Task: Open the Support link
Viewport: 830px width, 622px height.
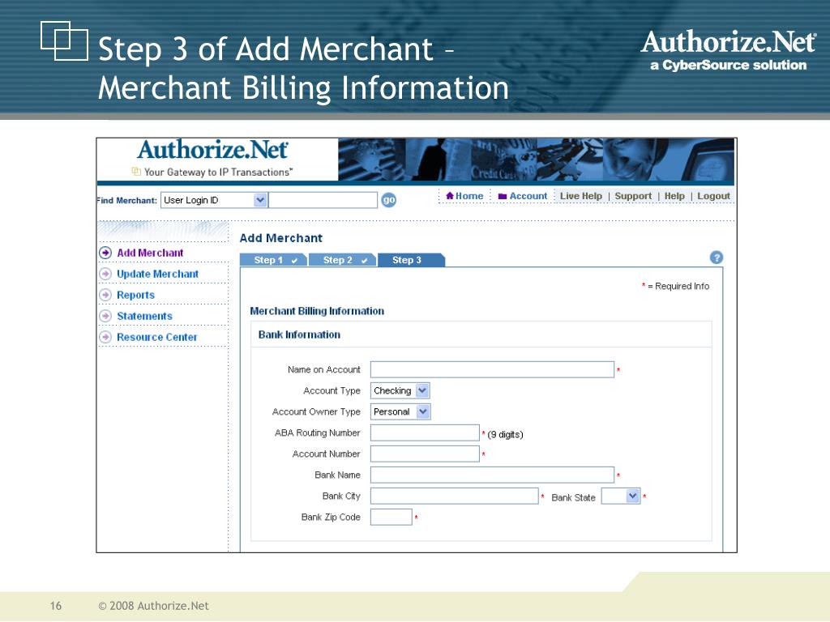Action: pyautogui.click(x=633, y=196)
